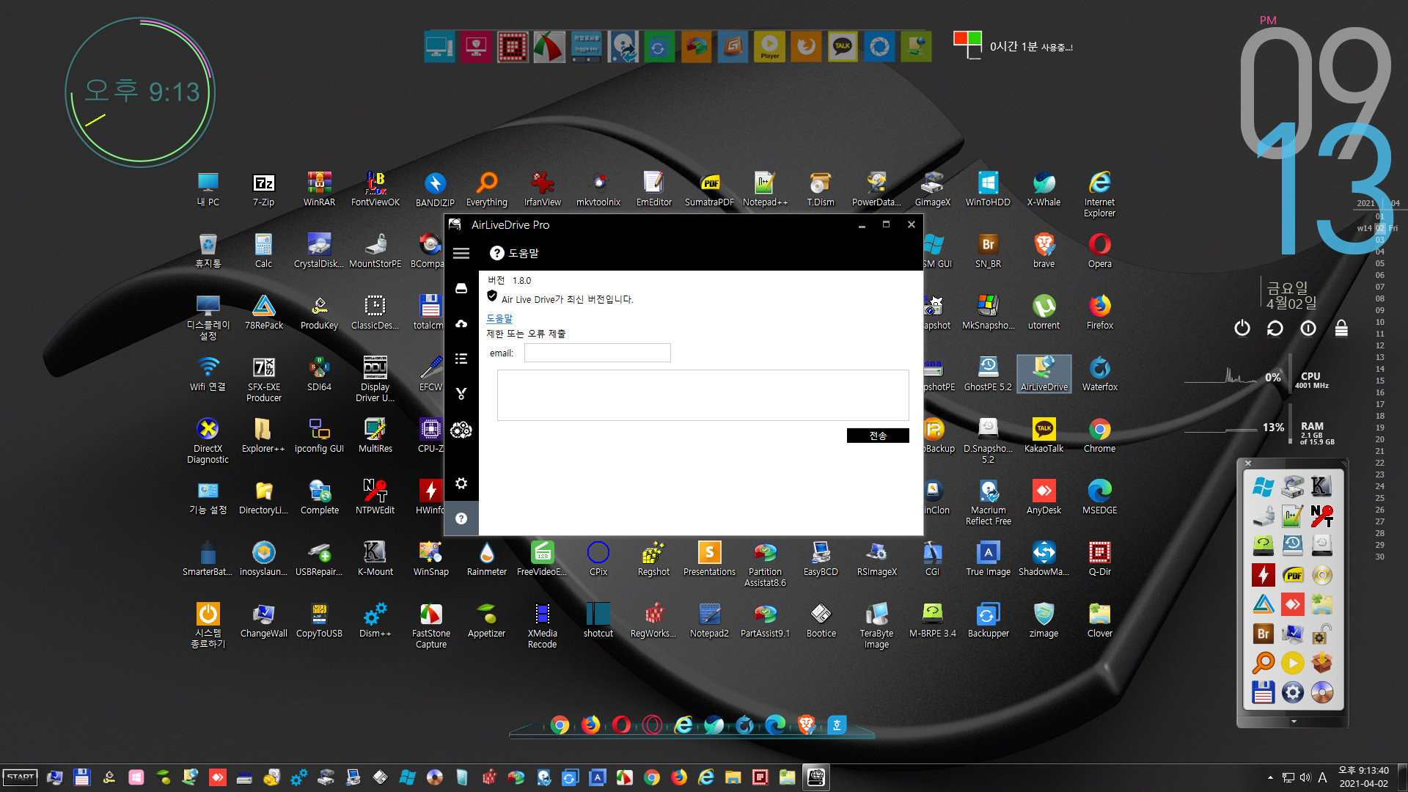Open the WinToHDD desktop icon

click(988, 190)
